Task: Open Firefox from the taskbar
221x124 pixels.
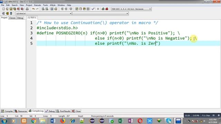Action: click(63, 121)
